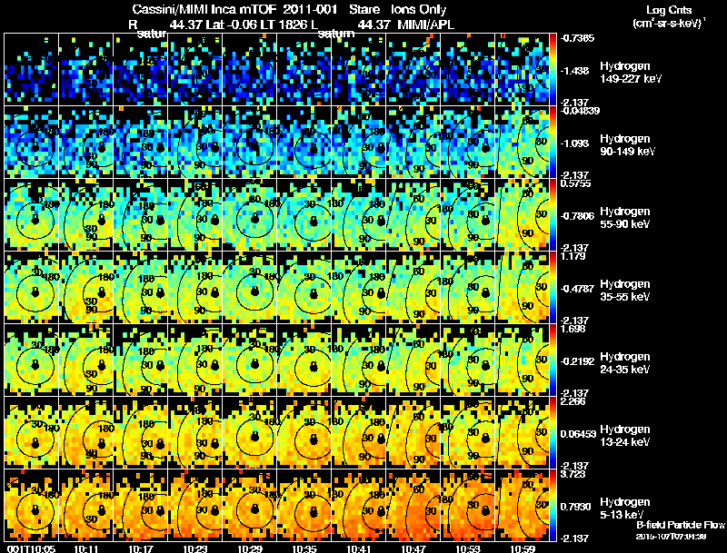The width and height of the screenshot is (727, 553).
Task: Click the Hydrogen 90-149 keV row label
Action: click(627, 145)
